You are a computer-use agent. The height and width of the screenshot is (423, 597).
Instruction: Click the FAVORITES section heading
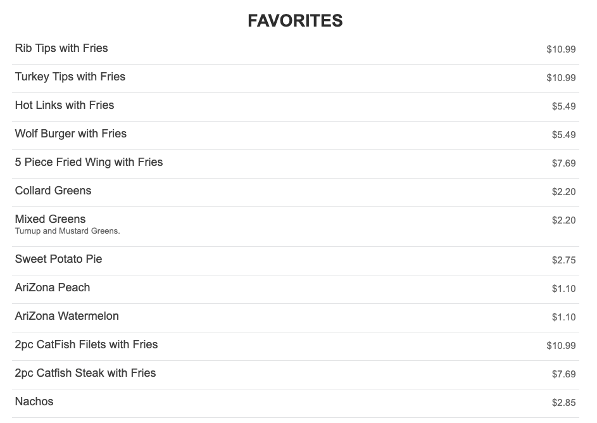click(295, 21)
